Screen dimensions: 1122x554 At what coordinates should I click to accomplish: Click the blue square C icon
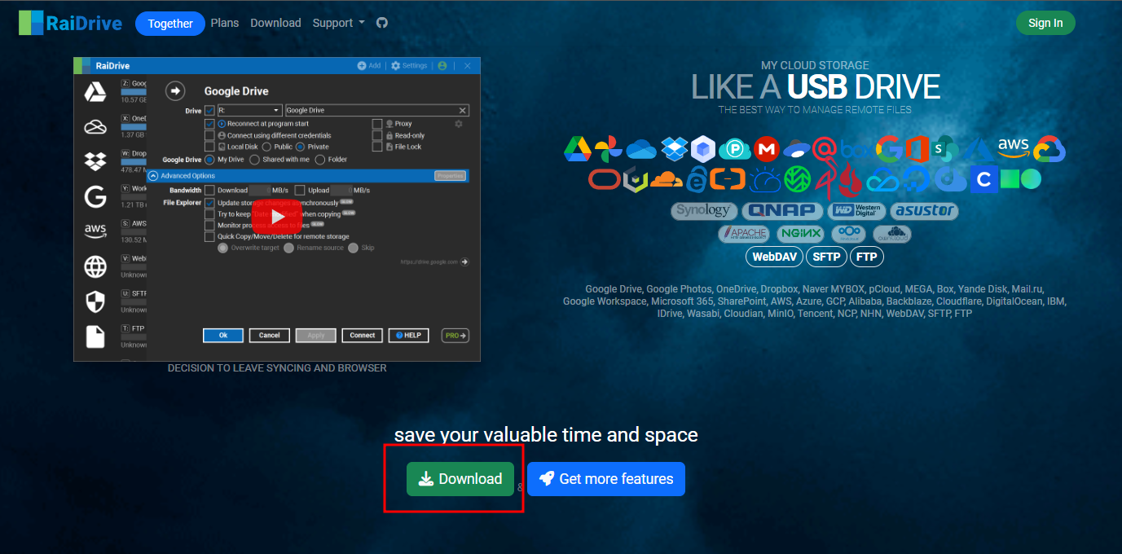pyautogui.click(x=983, y=178)
